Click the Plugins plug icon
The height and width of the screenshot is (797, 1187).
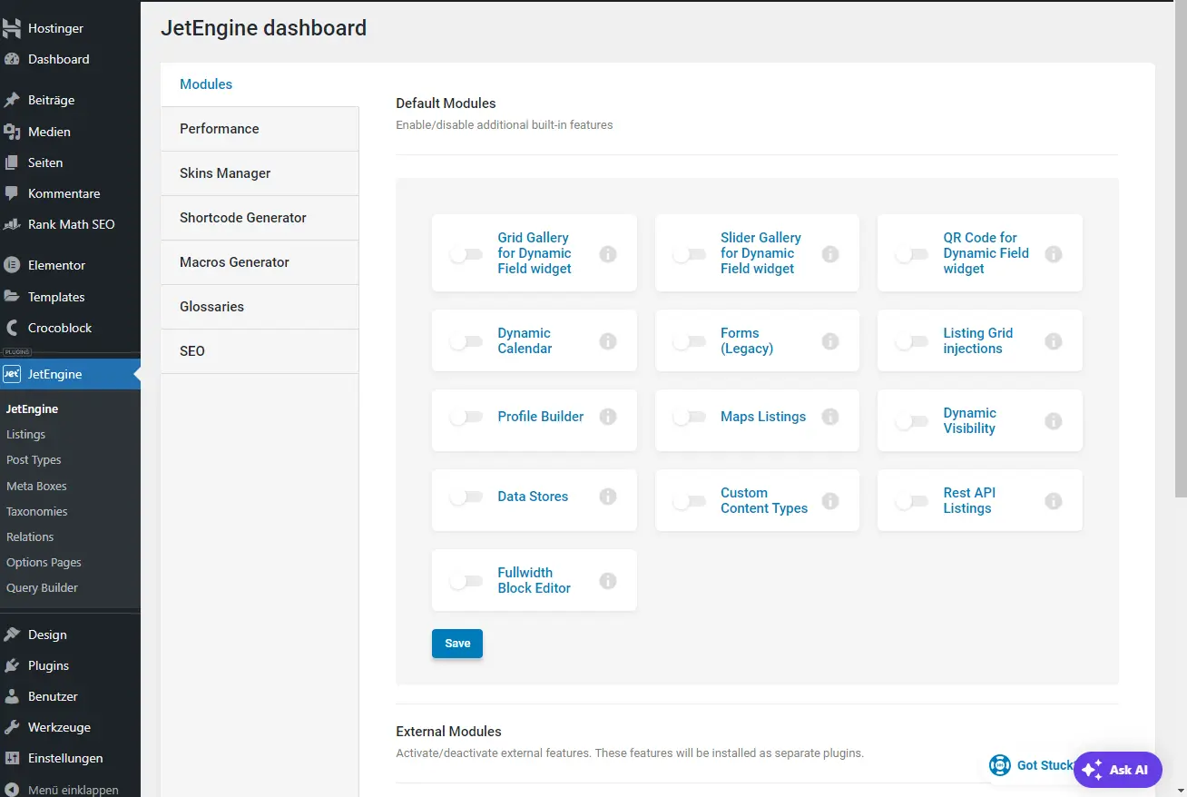pos(12,665)
